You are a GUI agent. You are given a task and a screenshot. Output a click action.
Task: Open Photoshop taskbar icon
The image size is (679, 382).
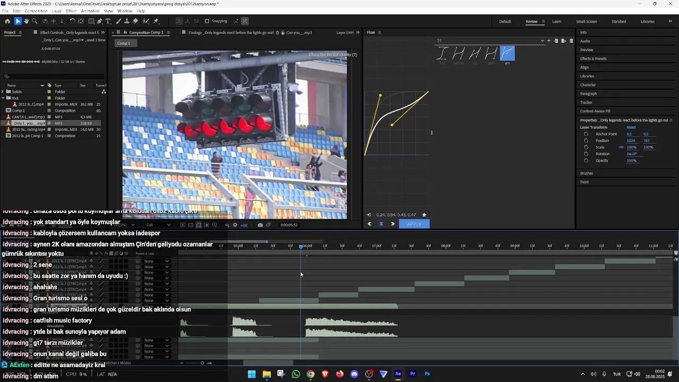[427, 374]
